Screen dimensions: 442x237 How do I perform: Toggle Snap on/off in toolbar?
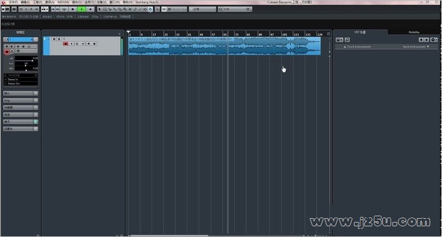[x=164, y=9]
